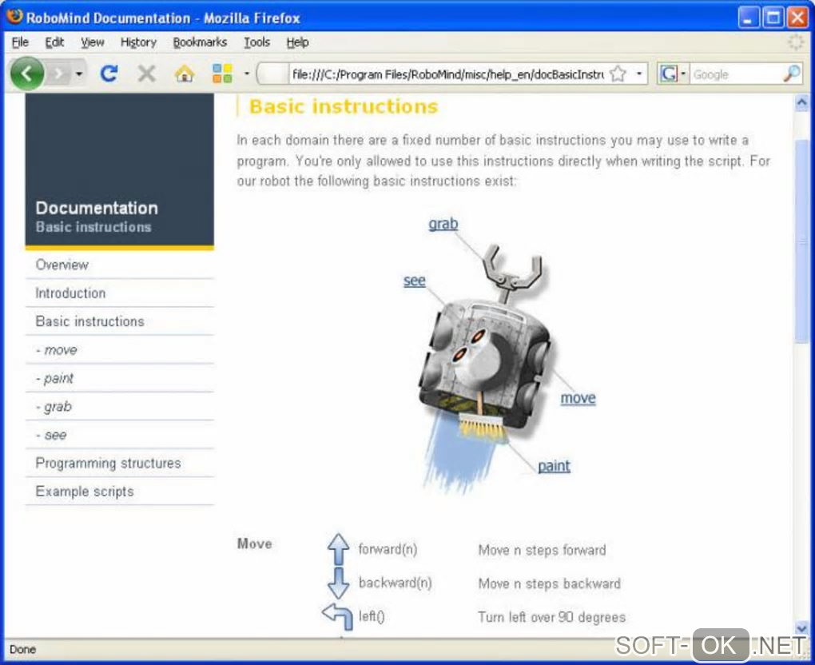Click the down arrow backward(n) icon
This screenshot has height=665, width=815.
point(338,583)
